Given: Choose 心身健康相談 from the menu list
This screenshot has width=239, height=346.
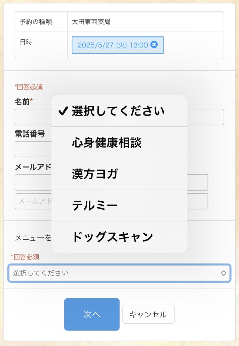Looking at the screenshot, I should click(x=119, y=142).
